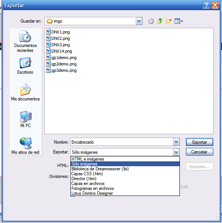Select the gp3demo.png file icon
The height and width of the screenshot is (223, 222).
[49, 70]
